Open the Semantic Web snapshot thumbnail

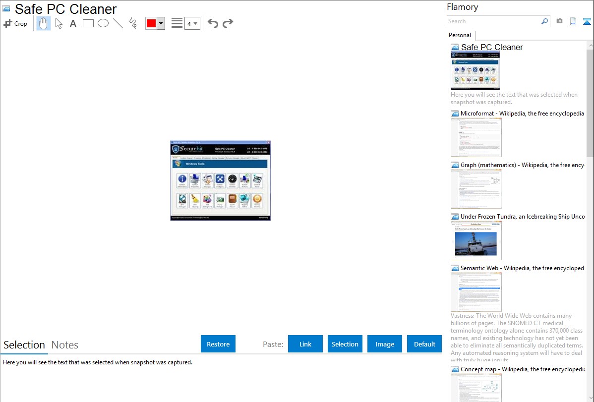[476, 292]
